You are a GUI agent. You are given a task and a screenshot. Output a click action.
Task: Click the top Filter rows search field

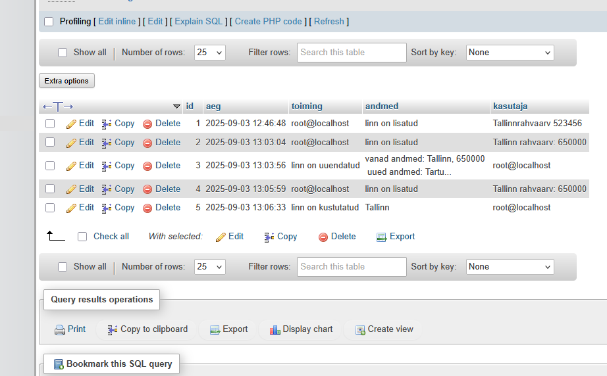[352, 53]
